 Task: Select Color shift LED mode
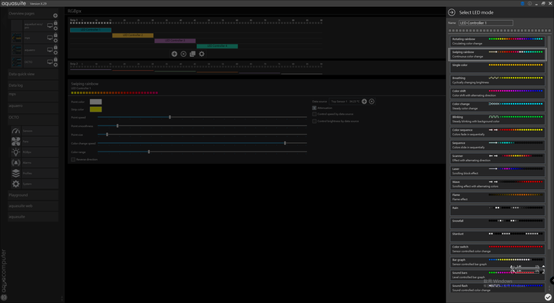pos(498,93)
